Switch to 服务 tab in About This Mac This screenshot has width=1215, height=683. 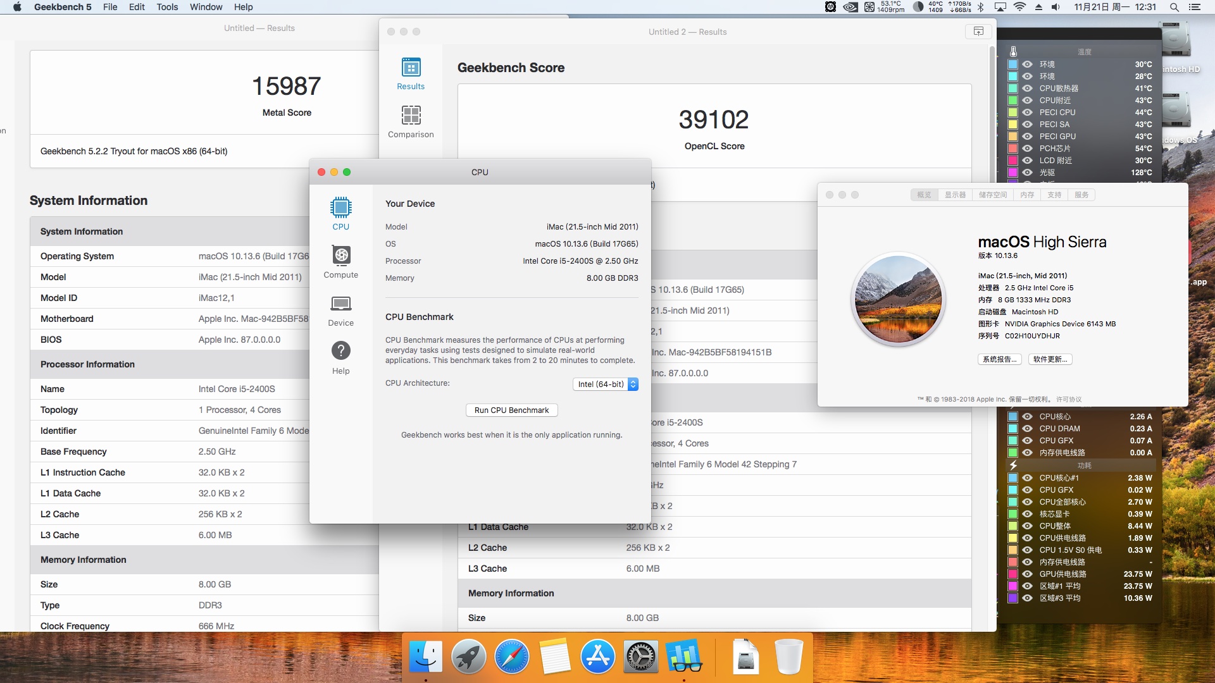[1081, 195]
